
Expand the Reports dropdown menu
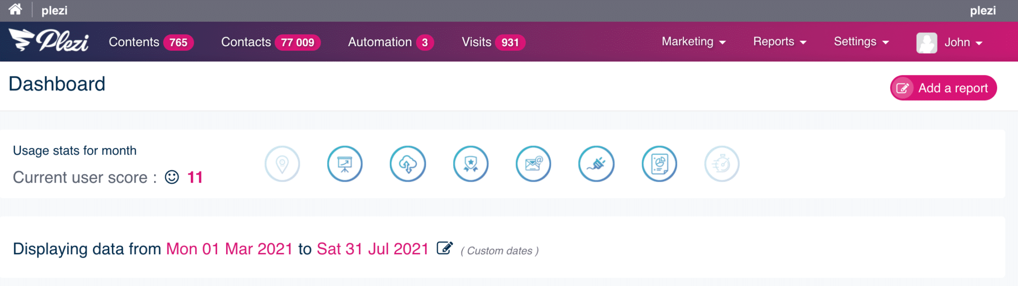[x=779, y=42]
